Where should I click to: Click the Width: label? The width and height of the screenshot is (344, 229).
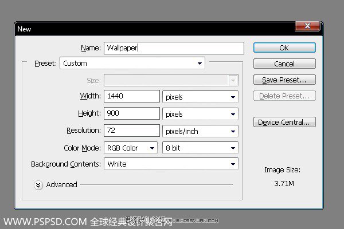coord(91,96)
